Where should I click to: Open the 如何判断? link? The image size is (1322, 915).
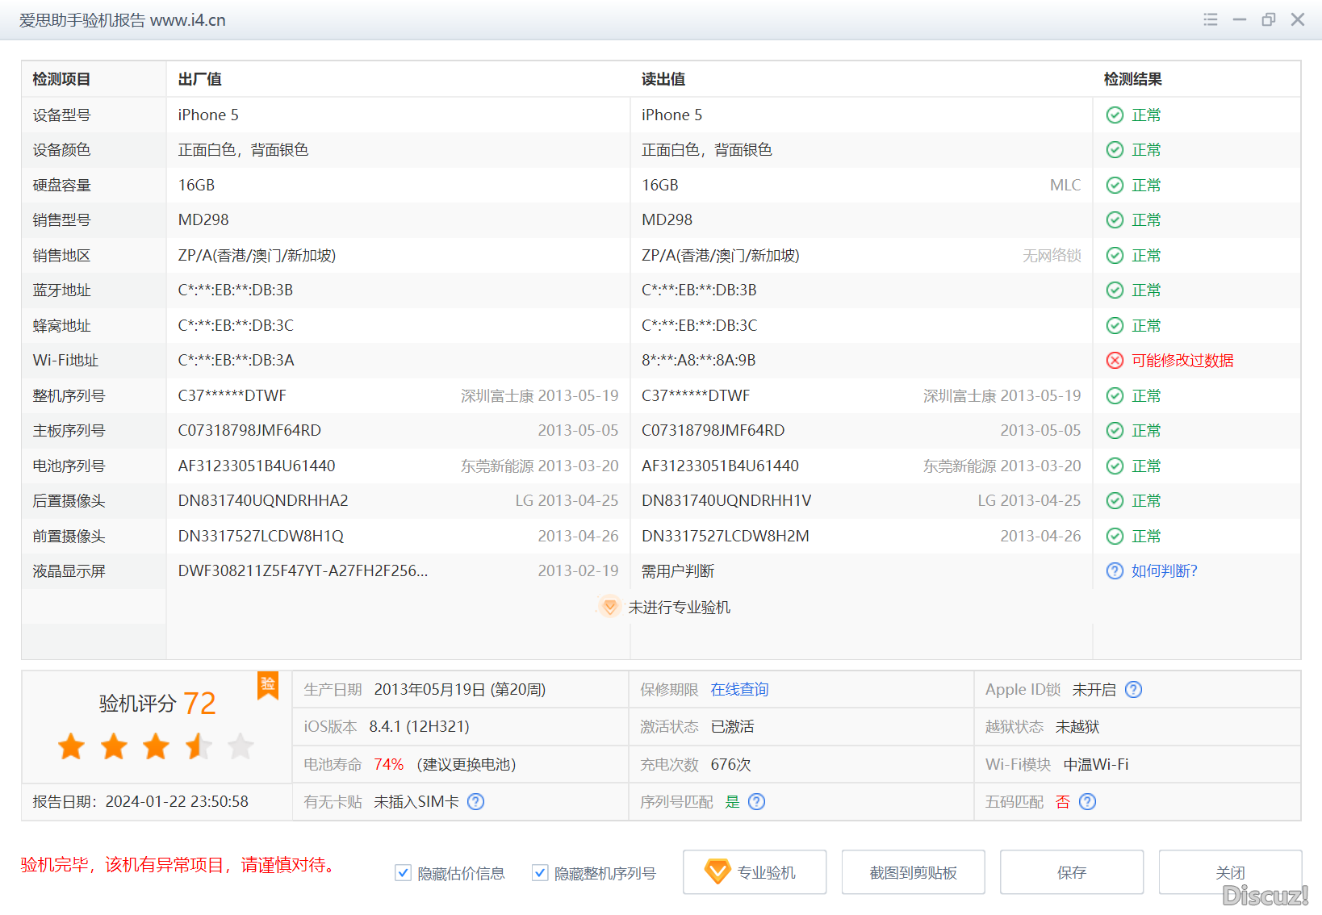pyautogui.click(x=1165, y=571)
